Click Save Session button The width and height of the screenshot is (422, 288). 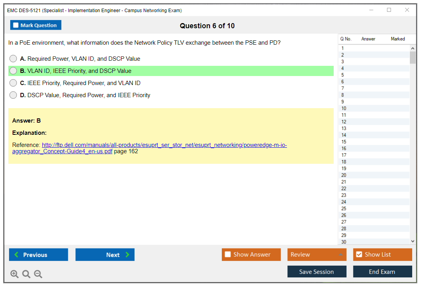point(317,272)
